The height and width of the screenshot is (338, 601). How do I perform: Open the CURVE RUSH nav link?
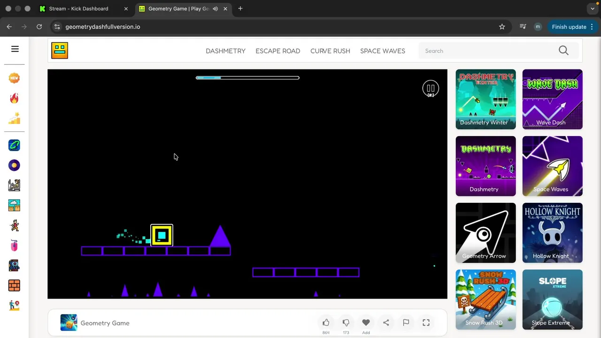[x=330, y=51]
